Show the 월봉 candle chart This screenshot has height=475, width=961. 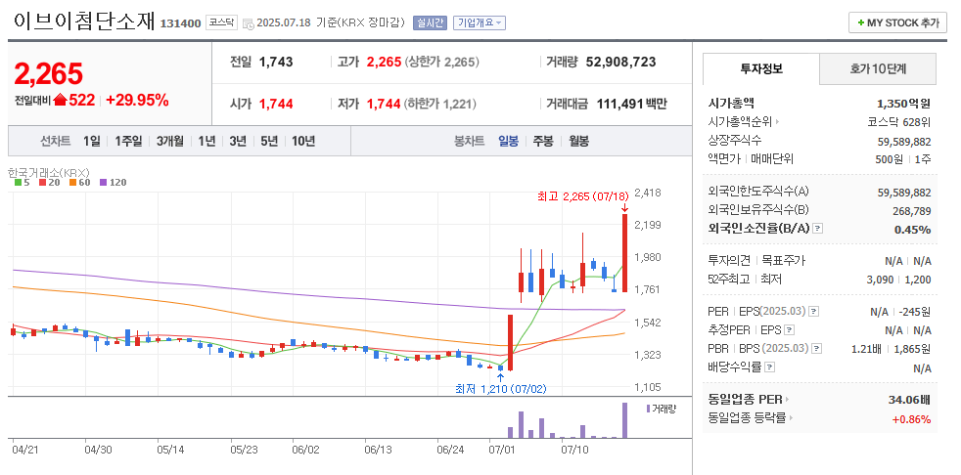tap(578, 142)
